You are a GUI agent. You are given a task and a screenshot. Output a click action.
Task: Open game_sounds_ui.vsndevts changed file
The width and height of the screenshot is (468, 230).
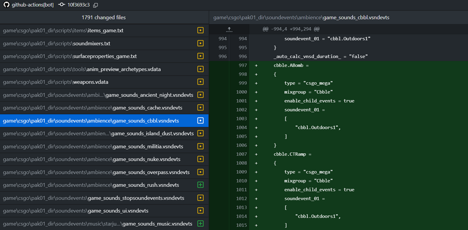pos(104,211)
